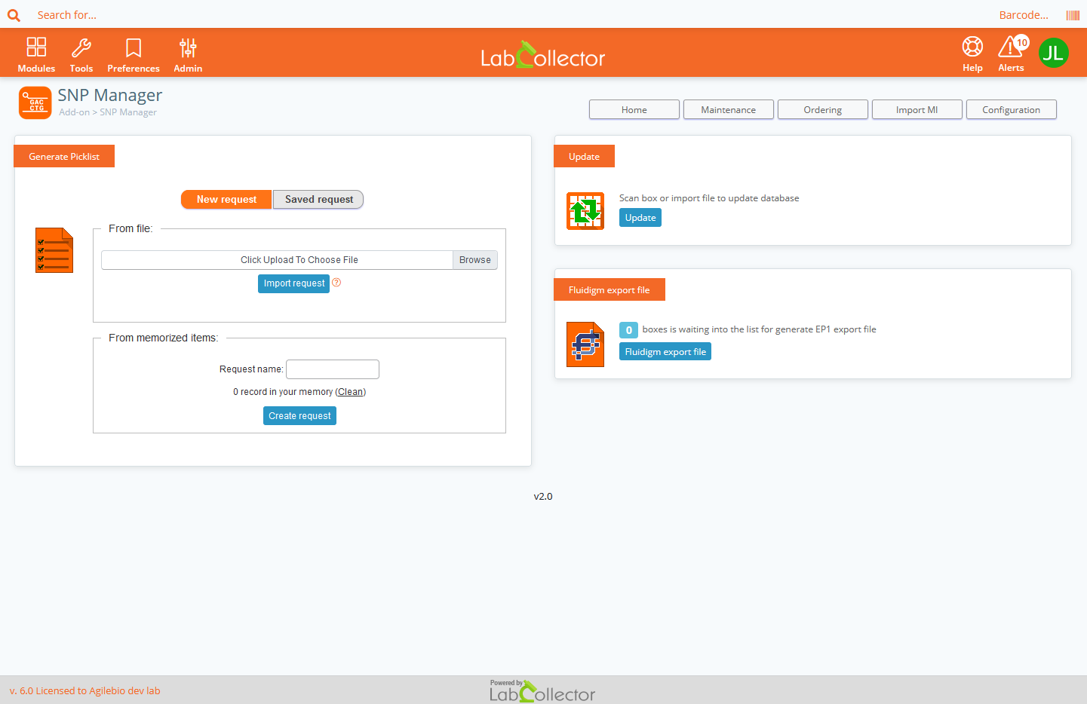Open the Modules menu
This screenshot has width=1087, height=704.
coord(36,55)
